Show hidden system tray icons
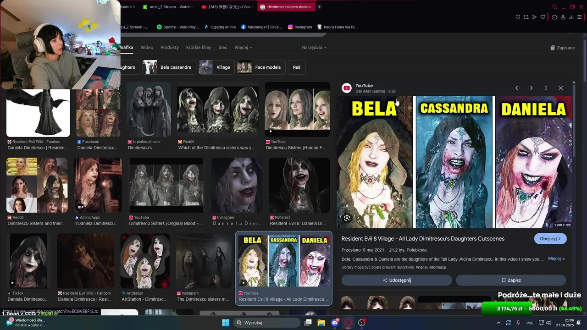This screenshot has width=587, height=330. click(x=498, y=323)
